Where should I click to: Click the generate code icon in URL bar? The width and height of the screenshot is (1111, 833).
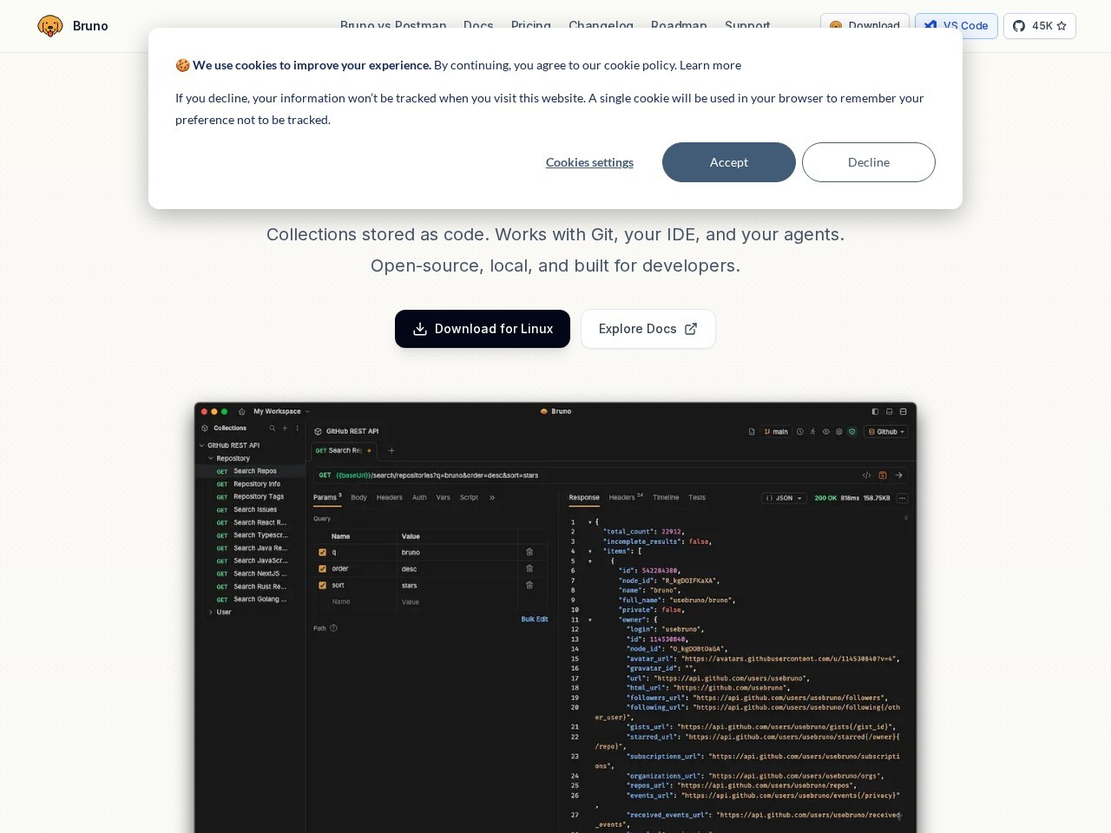(x=866, y=476)
